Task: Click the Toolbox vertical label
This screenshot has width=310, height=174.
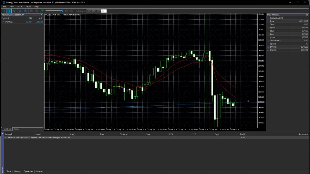Action: point(3,170)
